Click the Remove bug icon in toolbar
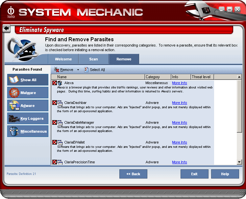 tap(56, 70)
